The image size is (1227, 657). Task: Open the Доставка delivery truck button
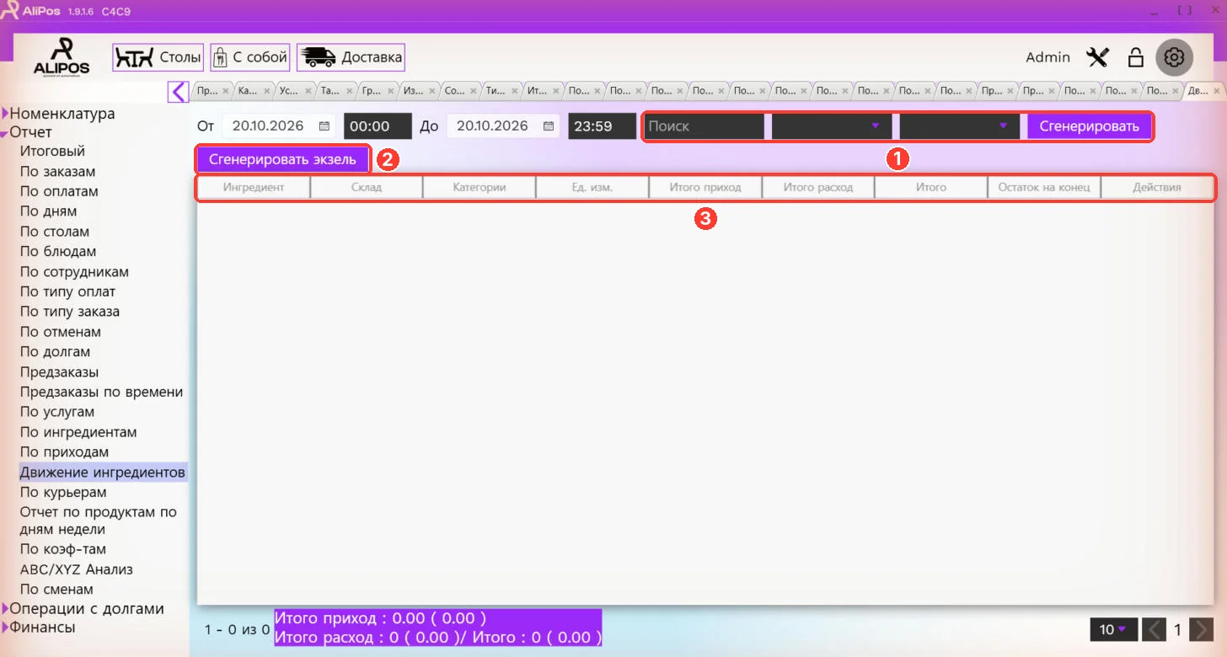[351, 57]
